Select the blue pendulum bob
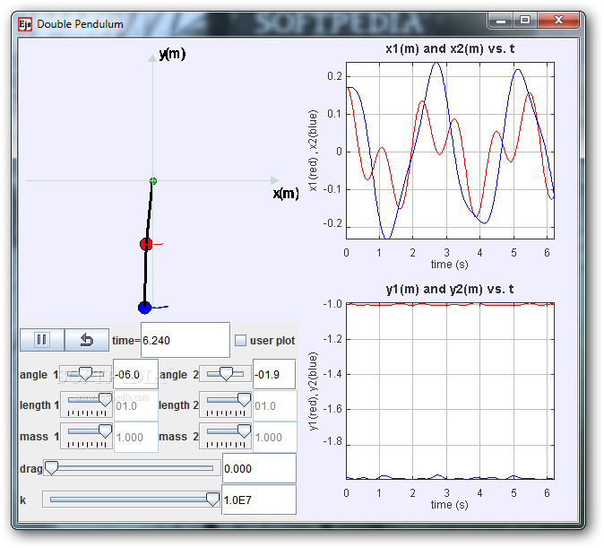The image size is (604, 548). click(144, 308)
